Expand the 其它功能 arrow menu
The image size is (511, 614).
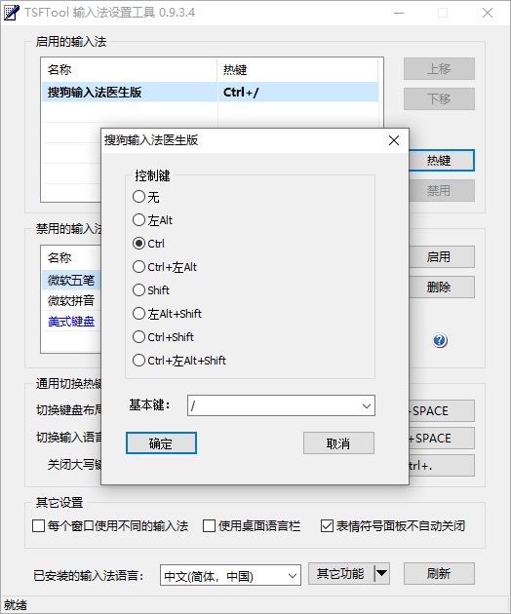click(x=381, y=574)
